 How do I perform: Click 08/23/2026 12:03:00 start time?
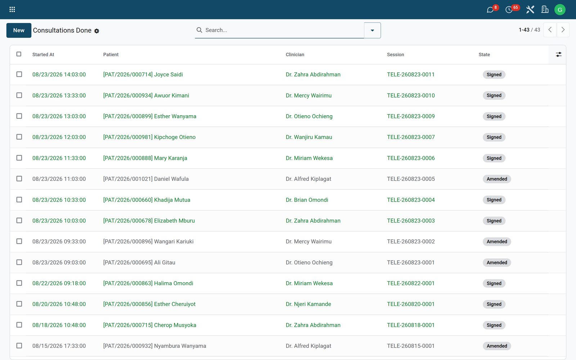click(59, 137)
